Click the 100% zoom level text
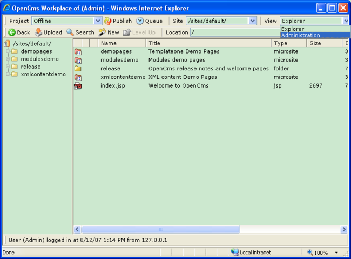This screenshot has width=351, height=259. (x=321, y=253)
